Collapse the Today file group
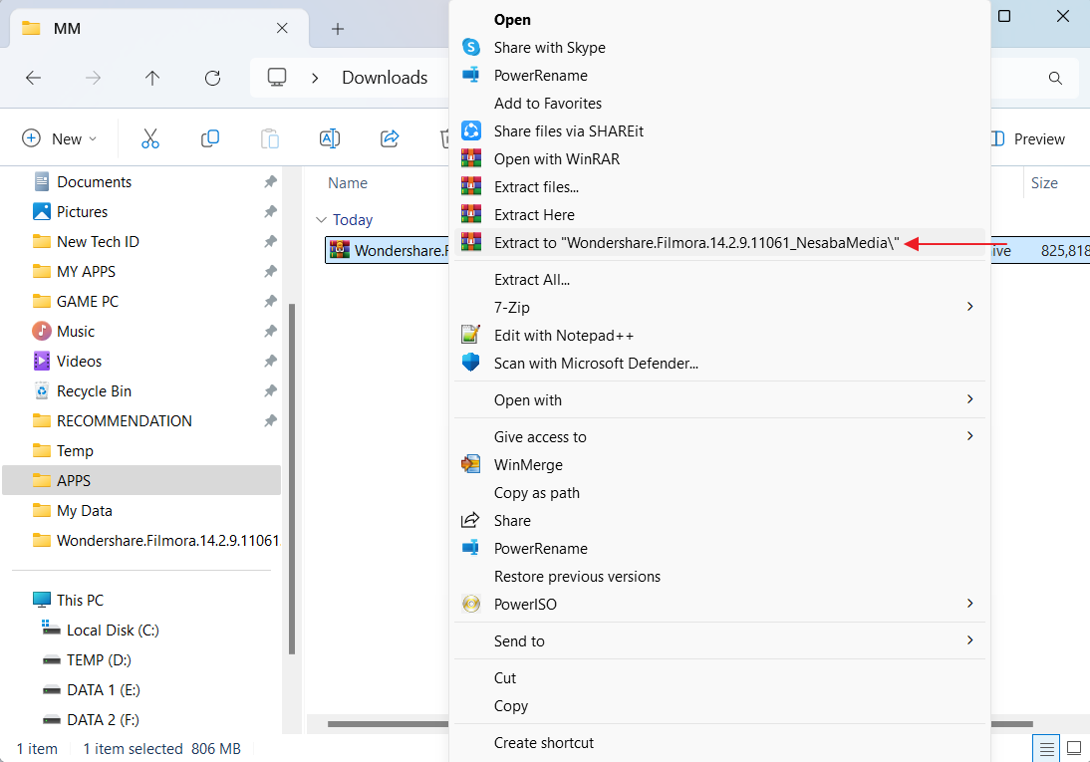 coord(321,219)
